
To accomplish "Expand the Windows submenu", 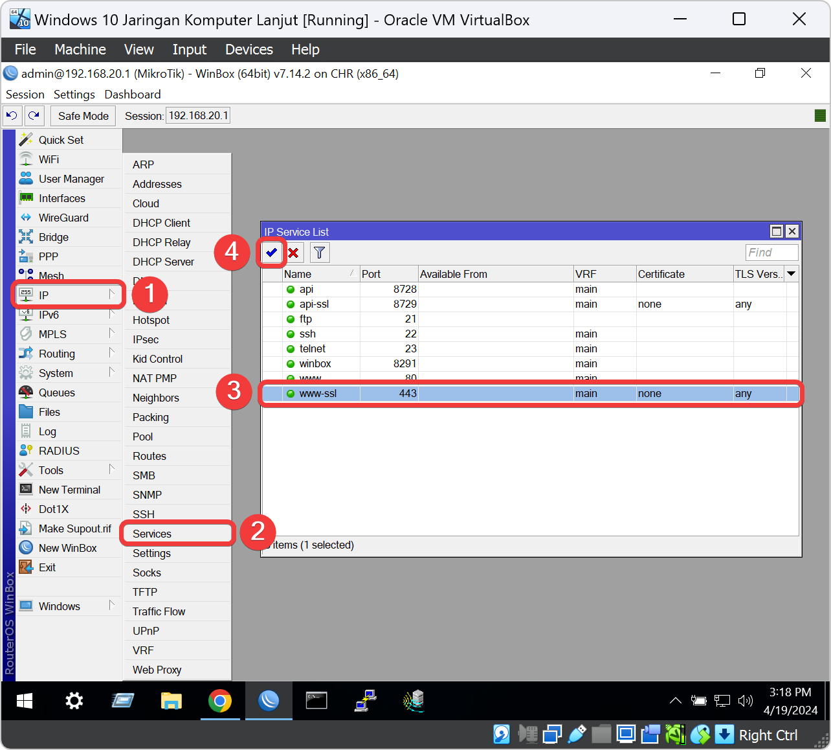I will point(69,606).
